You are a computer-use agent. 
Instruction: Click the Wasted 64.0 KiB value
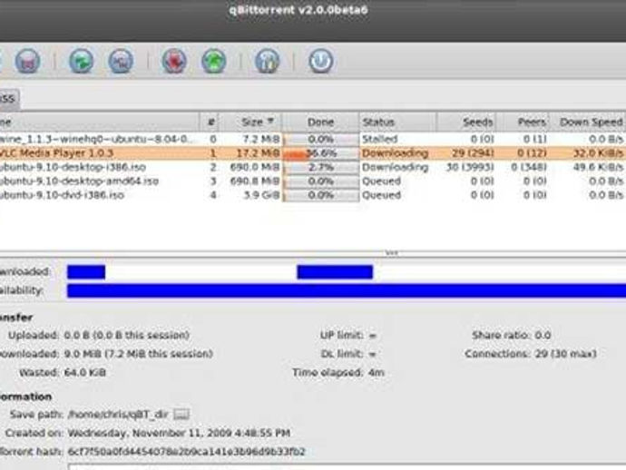coord(85,373)
